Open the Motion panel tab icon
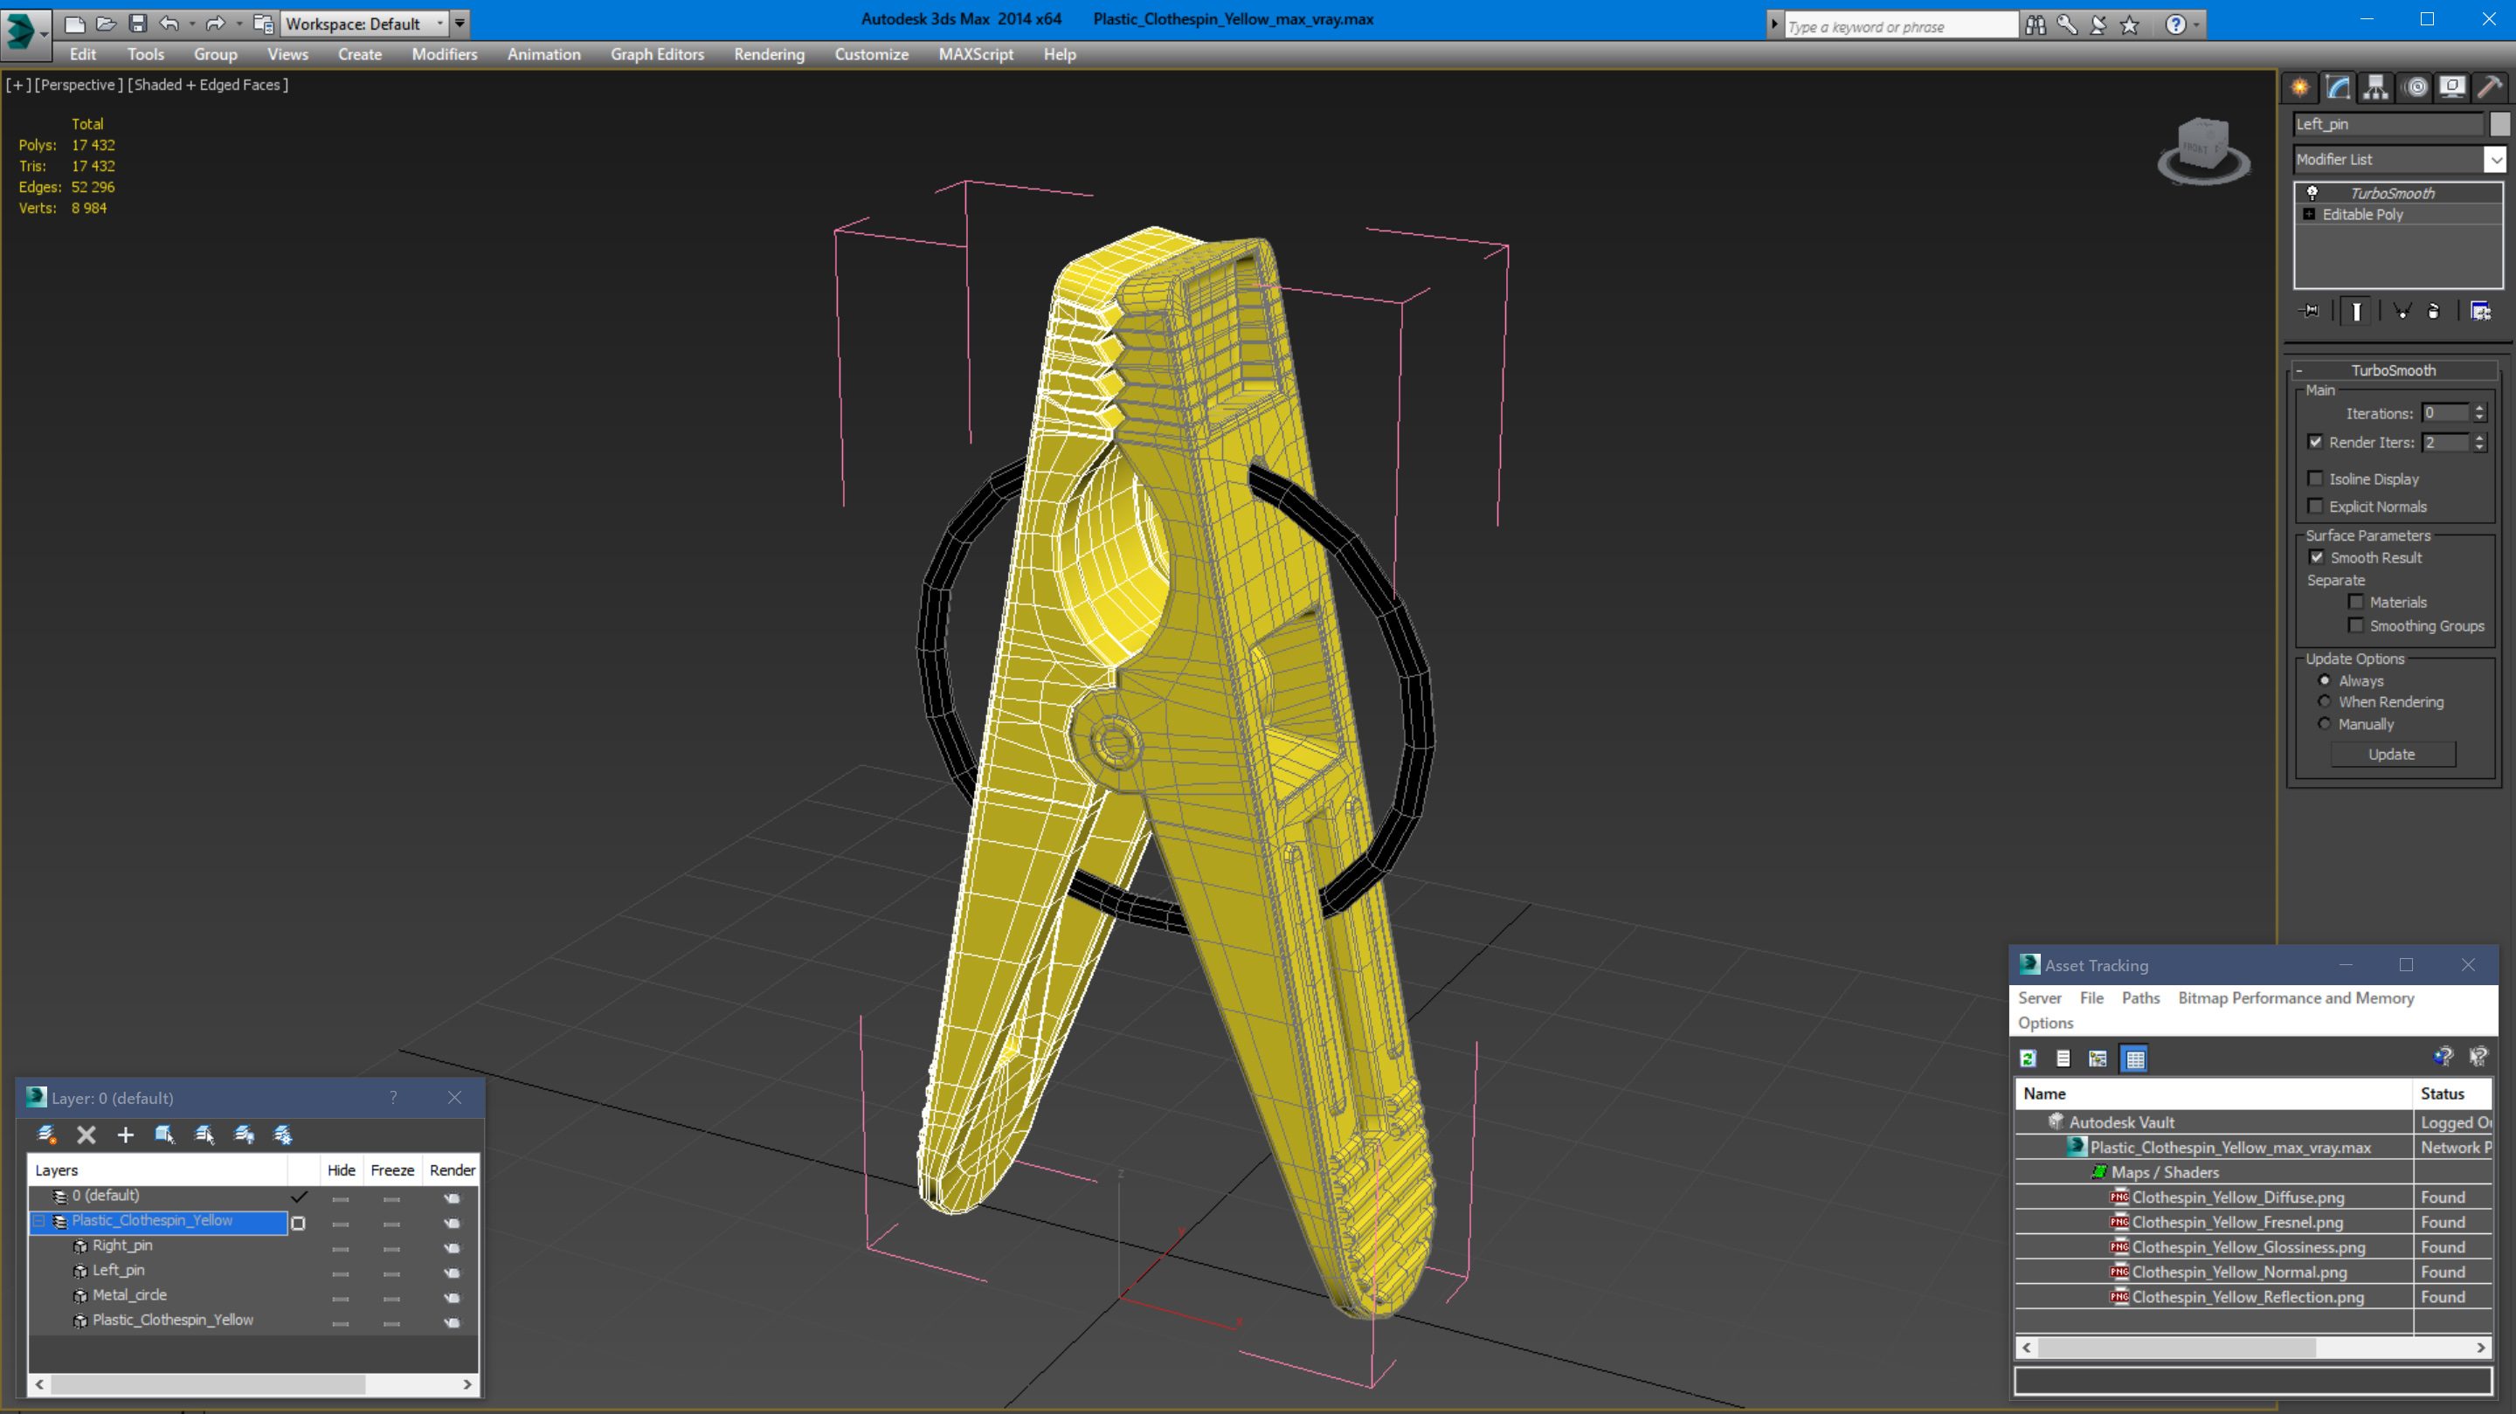2516x1414 pixels. click(2416, 88)
